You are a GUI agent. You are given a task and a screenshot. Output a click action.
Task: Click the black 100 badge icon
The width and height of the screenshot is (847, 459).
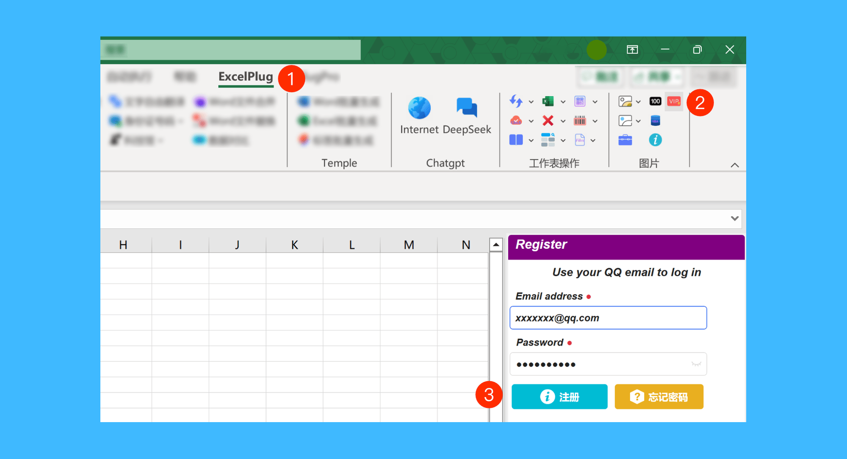click(x=655, y=101)
